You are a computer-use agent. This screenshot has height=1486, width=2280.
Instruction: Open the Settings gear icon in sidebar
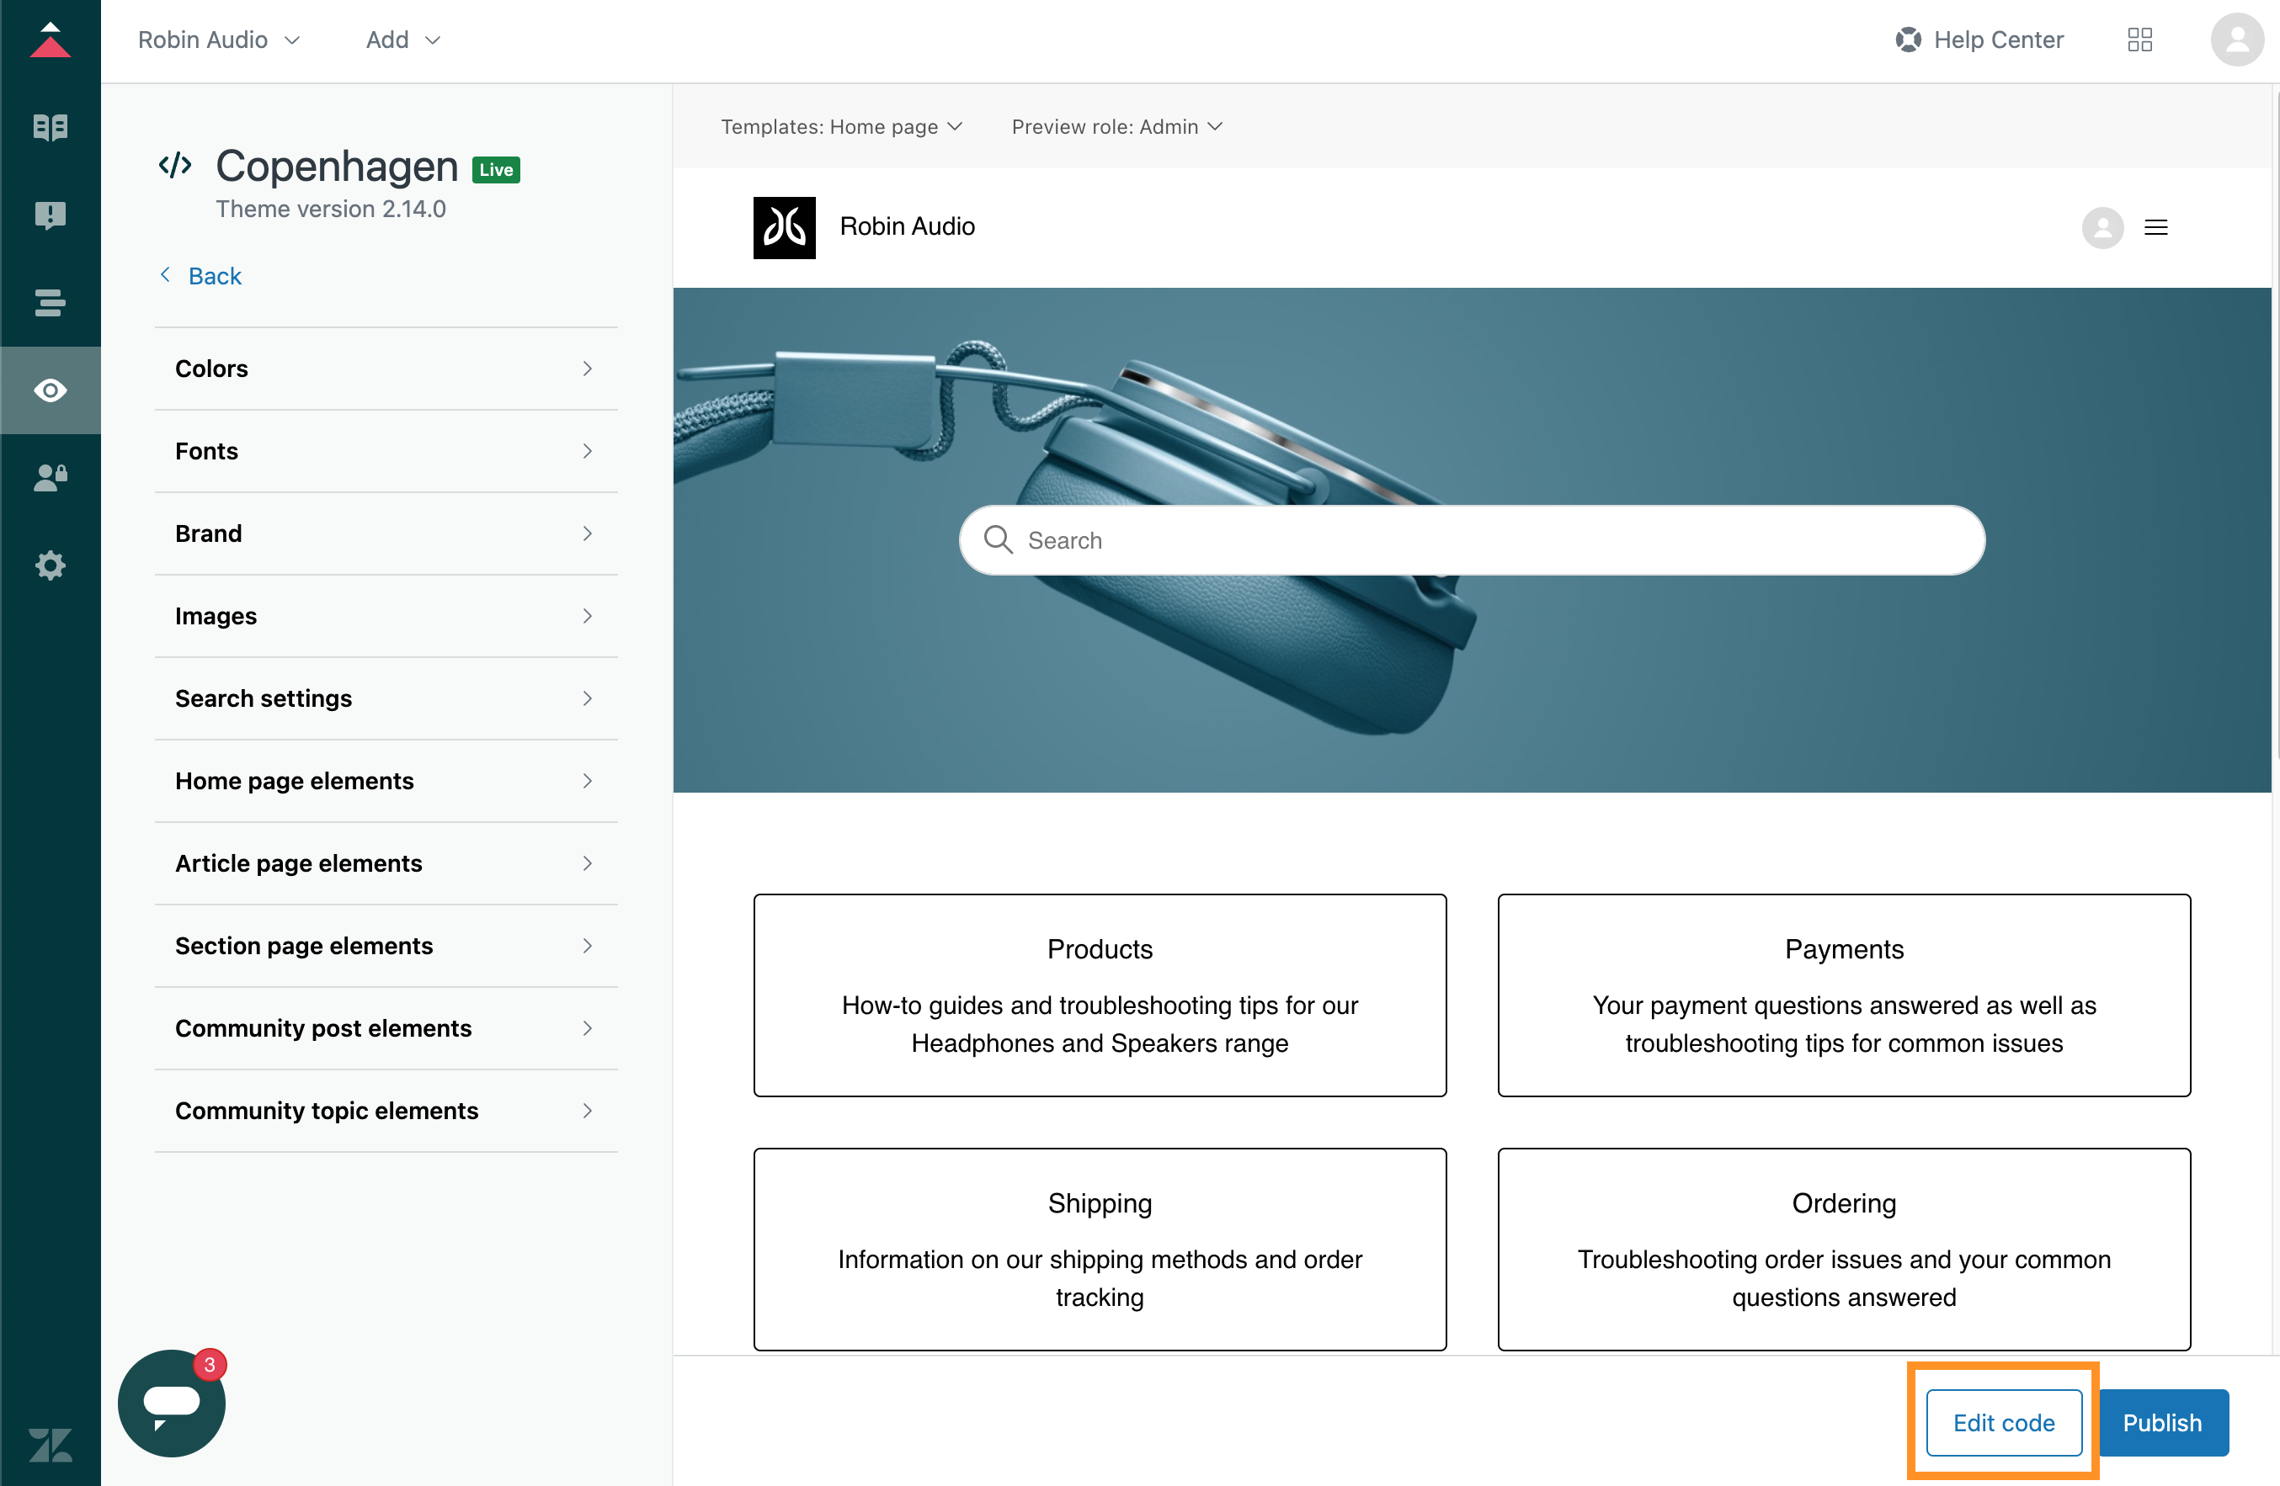click(x=50, y=565)
